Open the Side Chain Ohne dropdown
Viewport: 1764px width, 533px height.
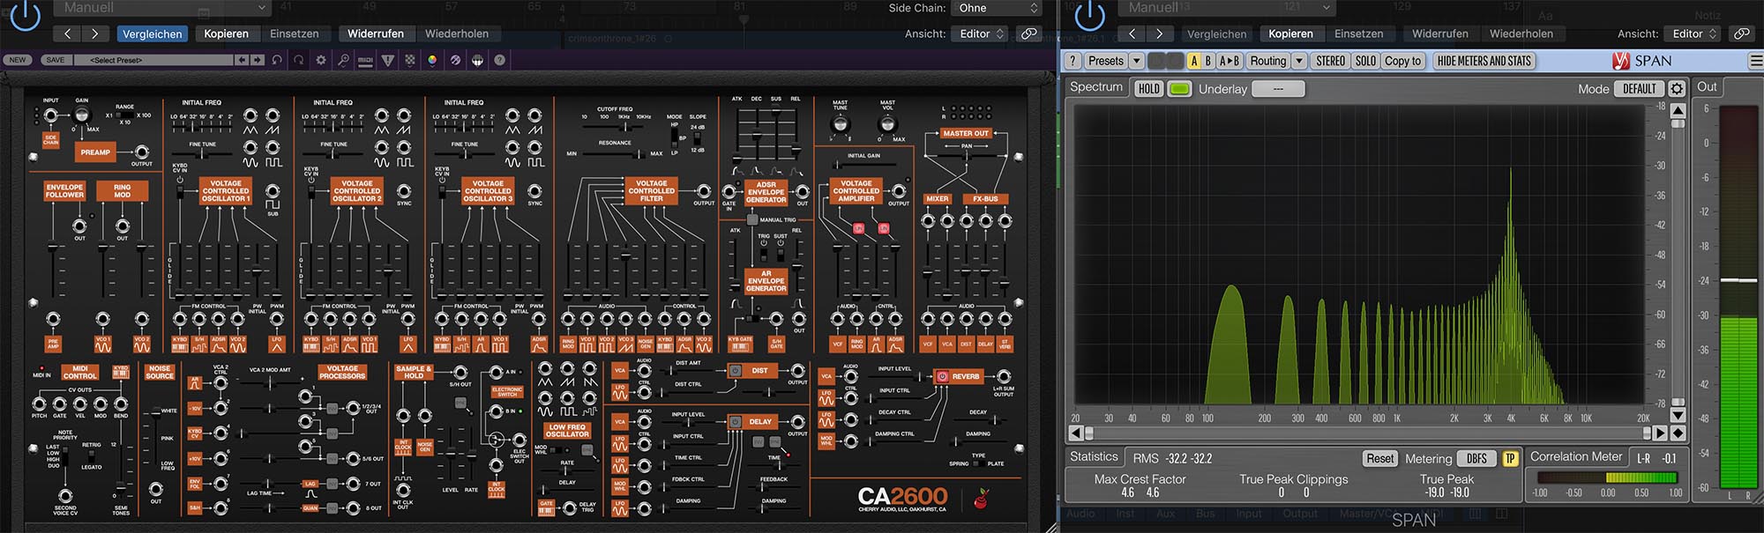998,8
